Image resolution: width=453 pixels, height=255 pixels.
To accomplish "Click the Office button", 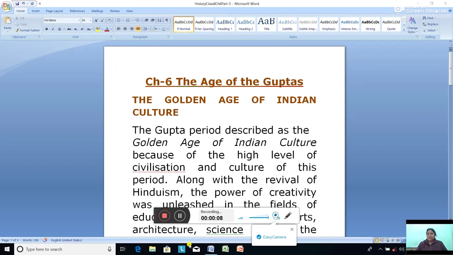I will (6, 6).
